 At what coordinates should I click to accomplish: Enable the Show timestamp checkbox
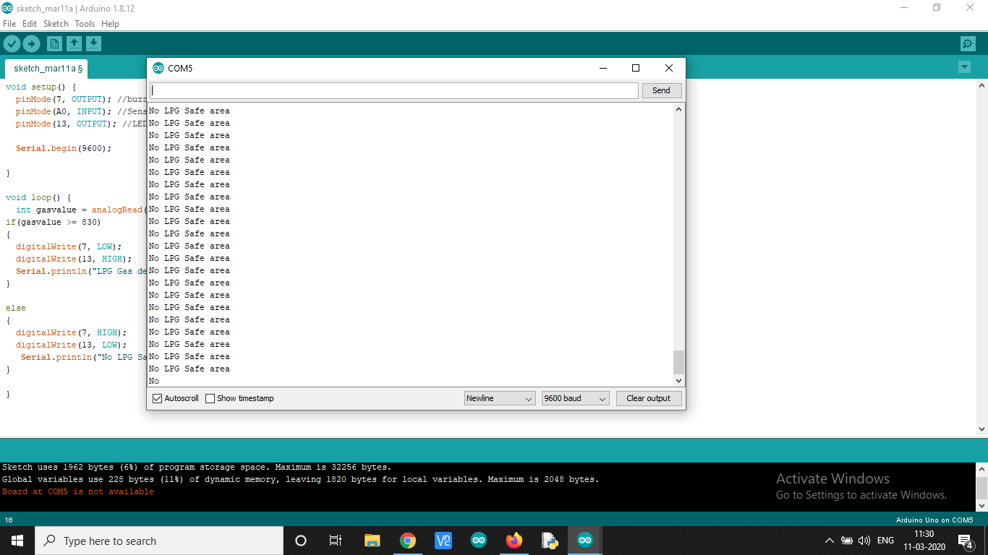210,398
